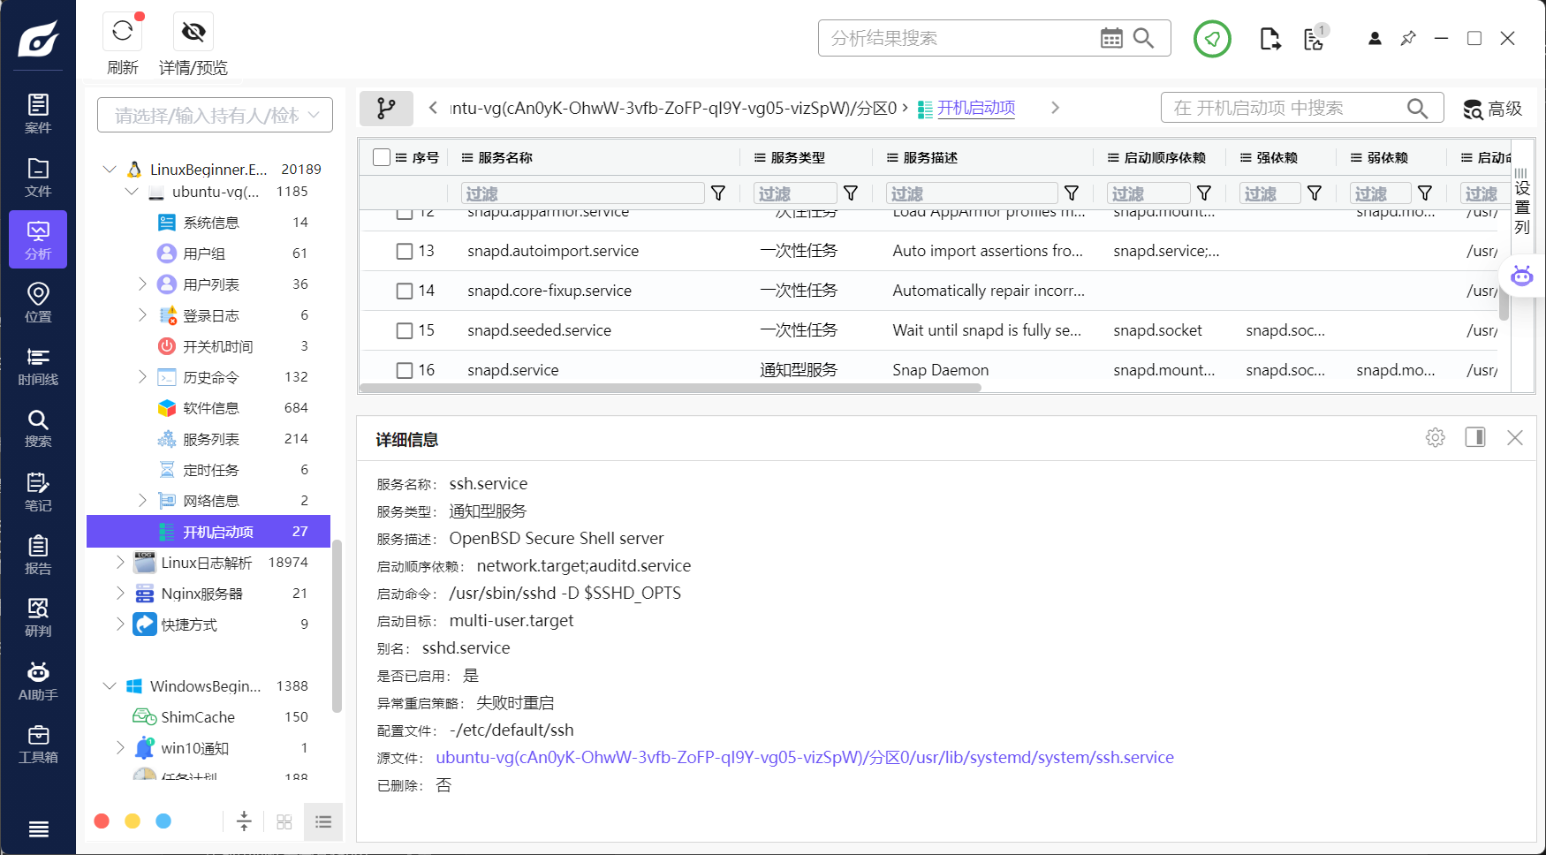1546x855 pixels.
Task: Toggle the Details/Preview (详情/预览) eye icon
Action: [x=193, y=32]
